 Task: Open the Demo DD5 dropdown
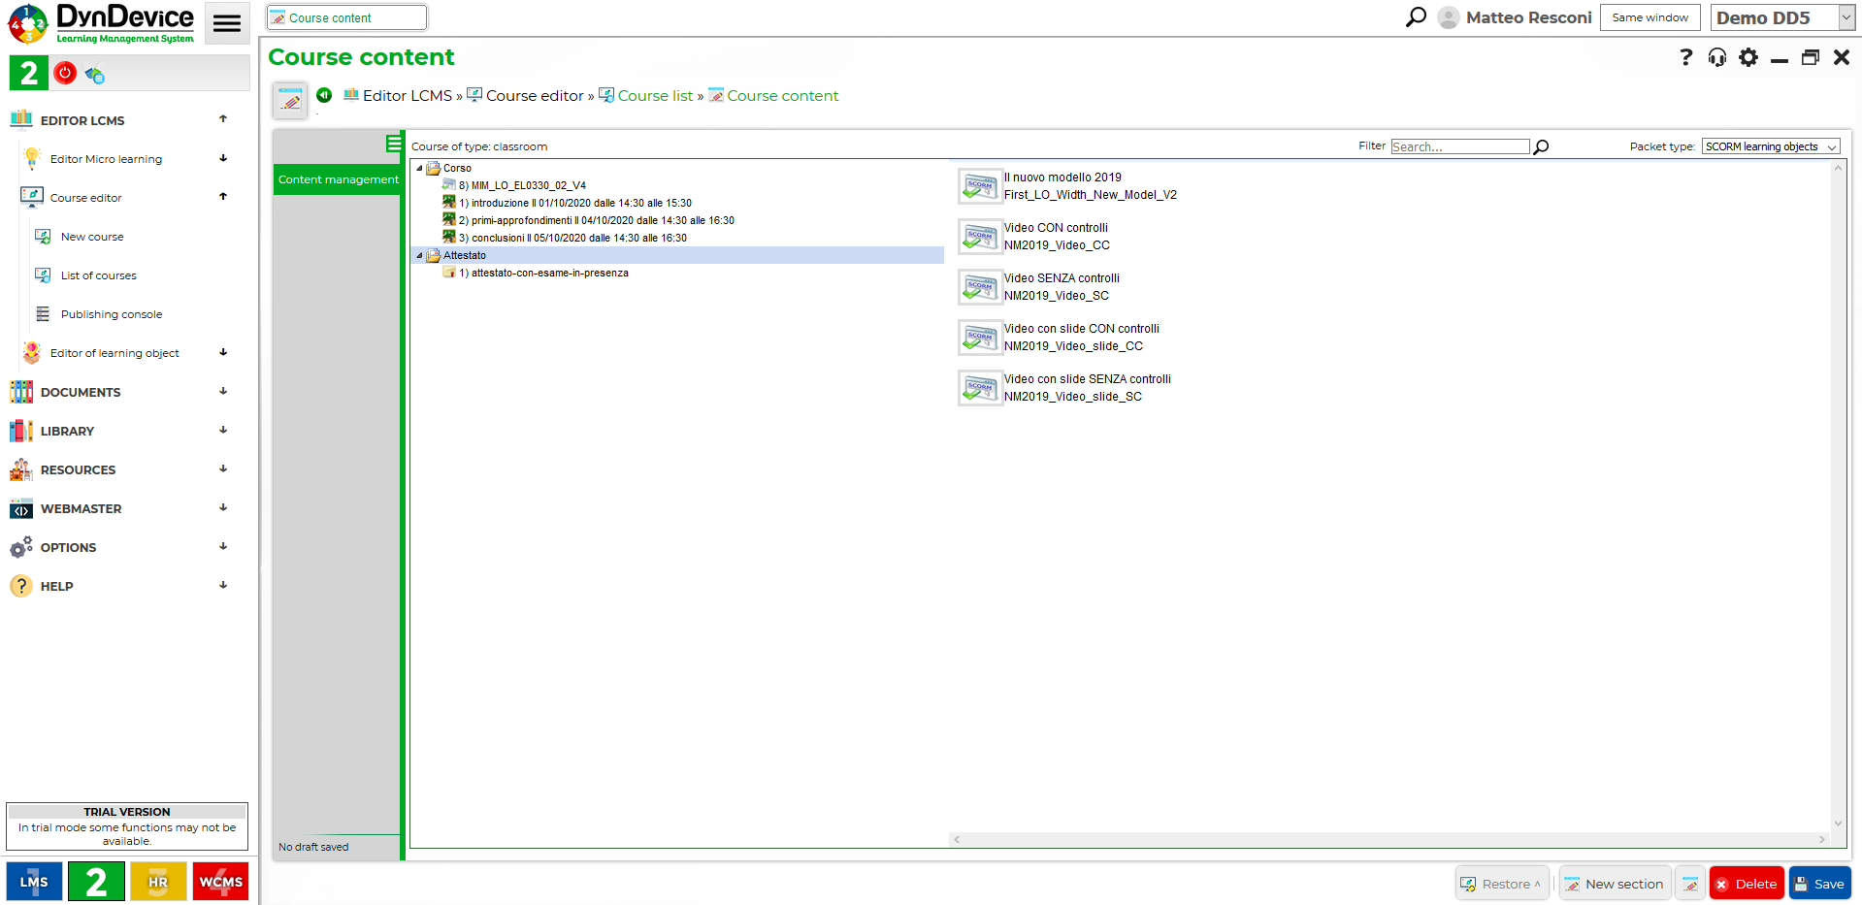[x=1782, y=17]
